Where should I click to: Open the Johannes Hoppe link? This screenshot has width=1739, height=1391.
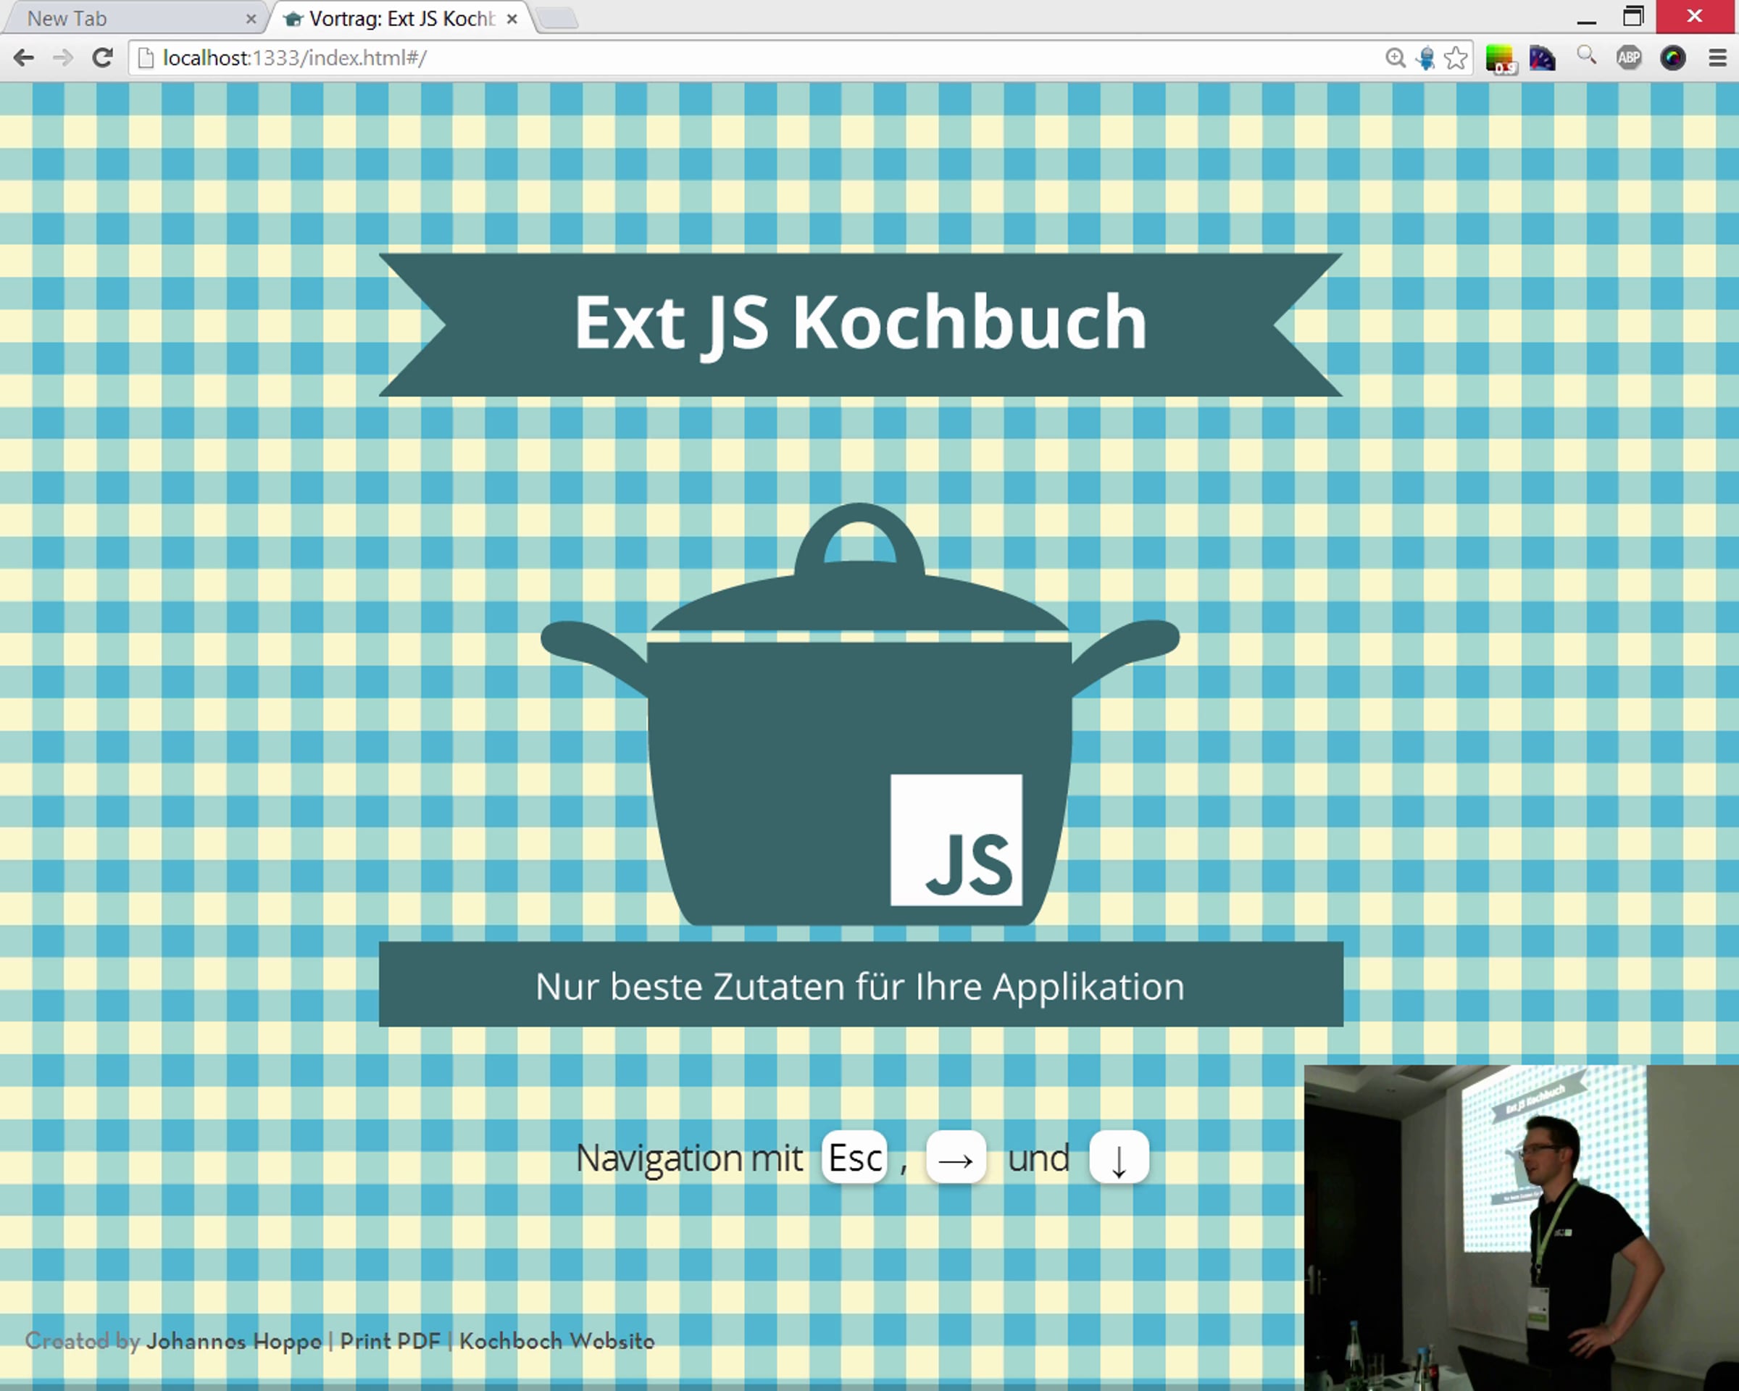[233, 1341]
